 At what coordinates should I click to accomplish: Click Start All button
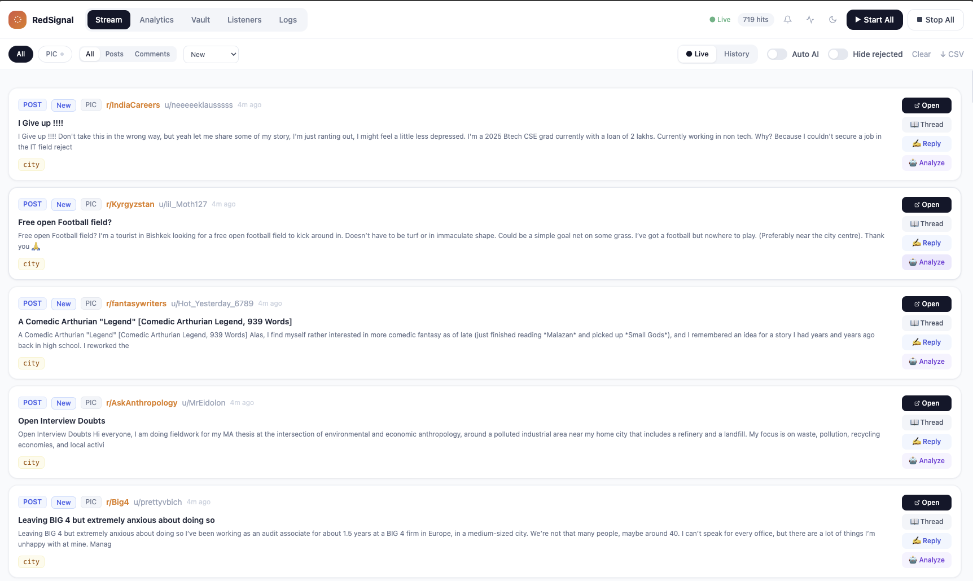tap(874, 20)
